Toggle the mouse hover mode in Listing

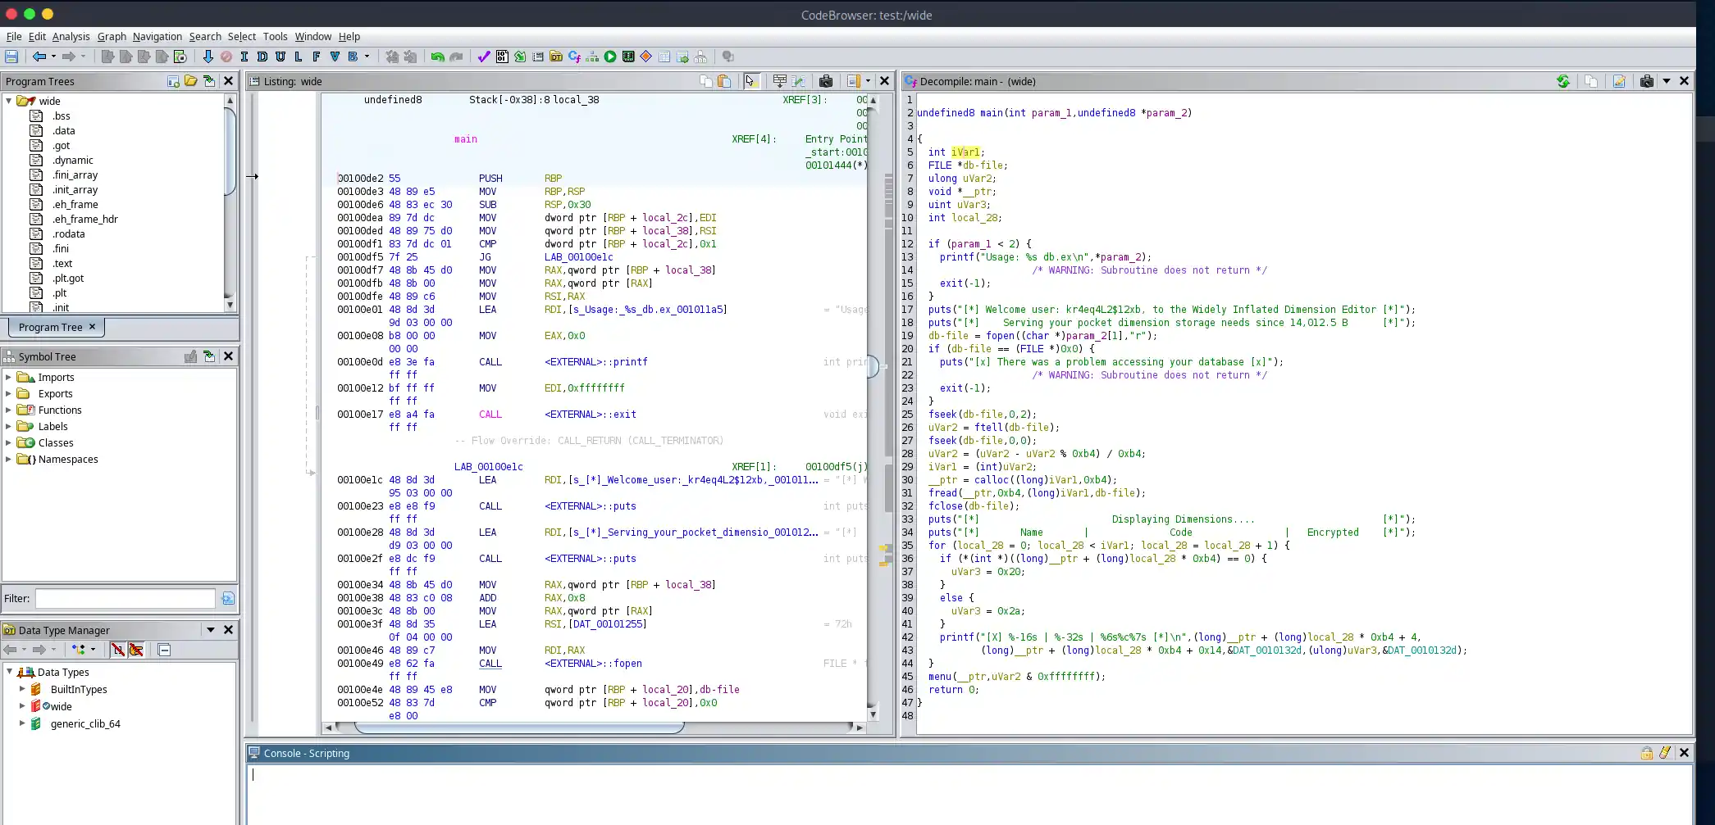click(x=750, y=81)
